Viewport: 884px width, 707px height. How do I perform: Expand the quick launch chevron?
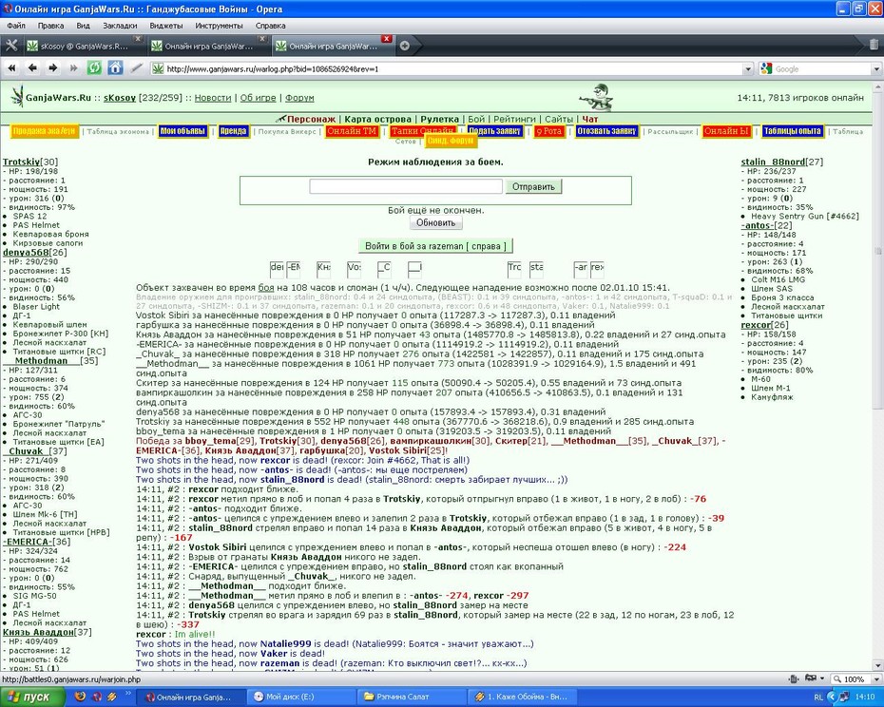tap(128, 694)
